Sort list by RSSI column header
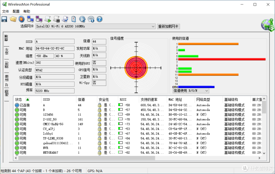This screenshot has height=174, width=275. pyautogui.click(x=128, y=99)
